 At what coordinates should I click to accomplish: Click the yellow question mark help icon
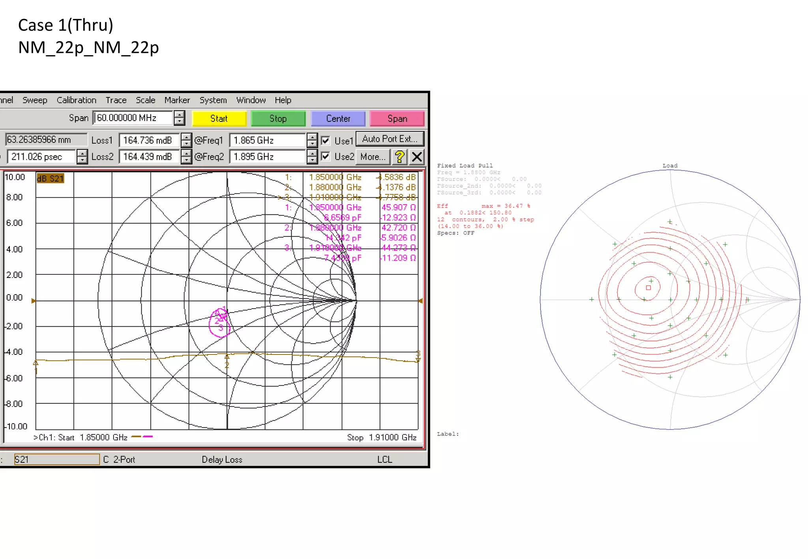click(x=400, y=157)
